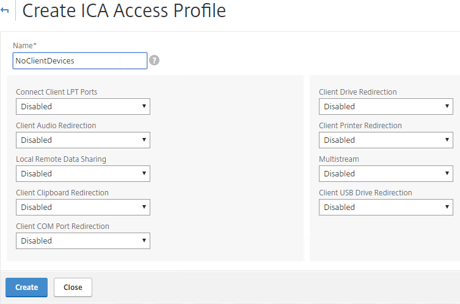
Task: Open the Multistream dropdown
Action: click(x=386, y=173)
